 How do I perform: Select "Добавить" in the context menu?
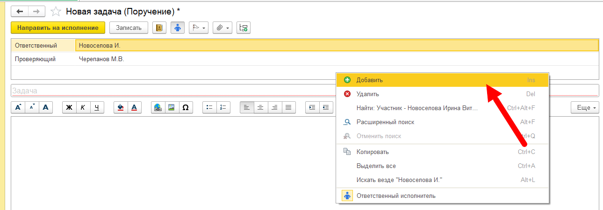443,80
